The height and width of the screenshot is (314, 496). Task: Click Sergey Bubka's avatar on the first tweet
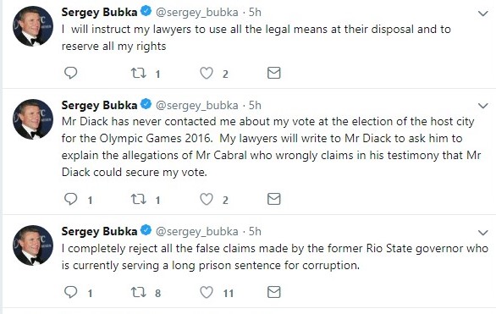tap(33, 26)
